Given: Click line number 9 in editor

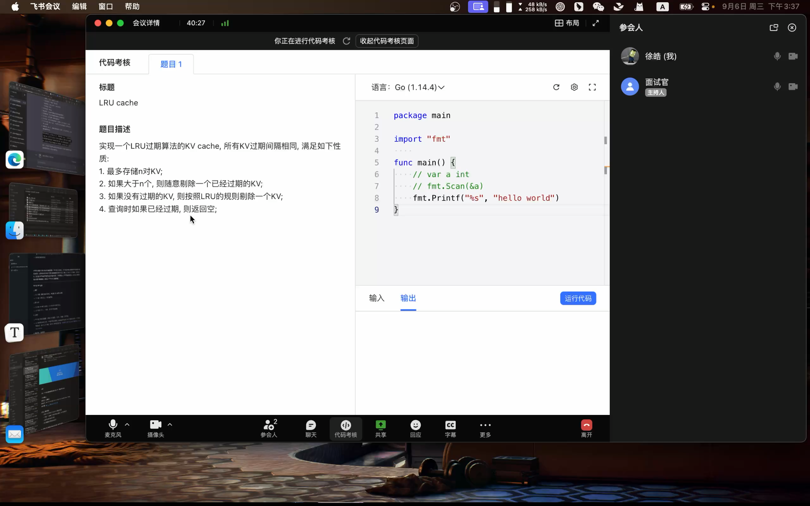Looking at the screenshot, I should [x=377, y=210].
